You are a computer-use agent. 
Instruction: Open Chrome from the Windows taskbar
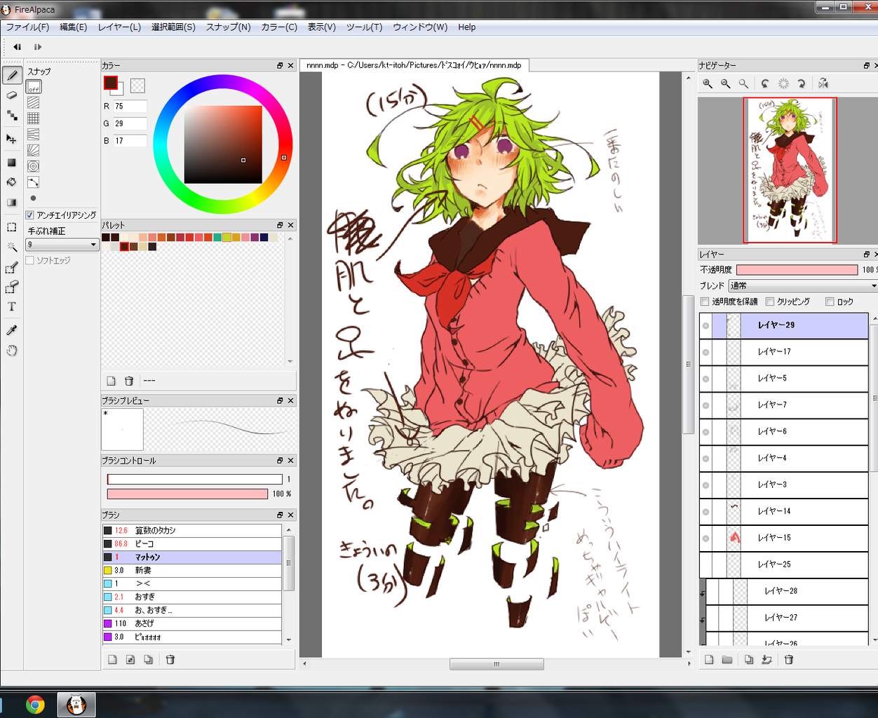tap(35, 705)
